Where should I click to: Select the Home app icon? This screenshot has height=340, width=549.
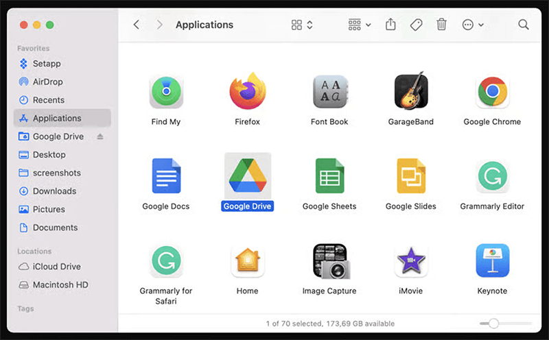coord(248,260)
